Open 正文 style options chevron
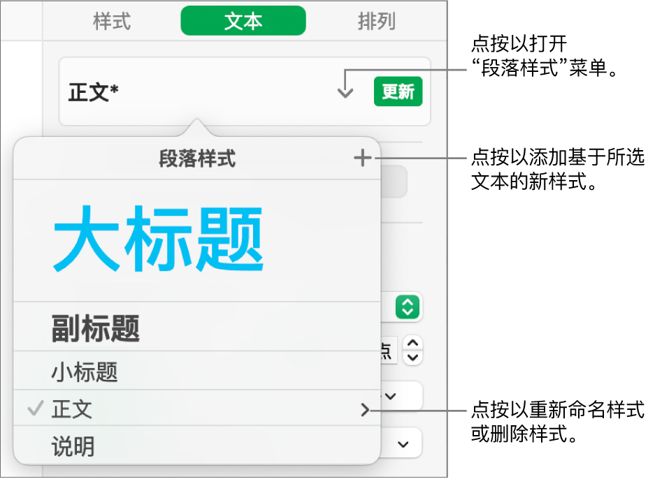655x479 pixels. (x=365, y=410)
